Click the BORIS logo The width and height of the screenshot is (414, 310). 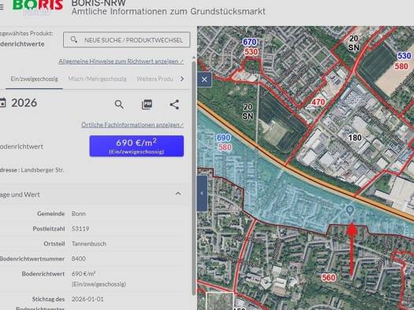tap(38, 6)
